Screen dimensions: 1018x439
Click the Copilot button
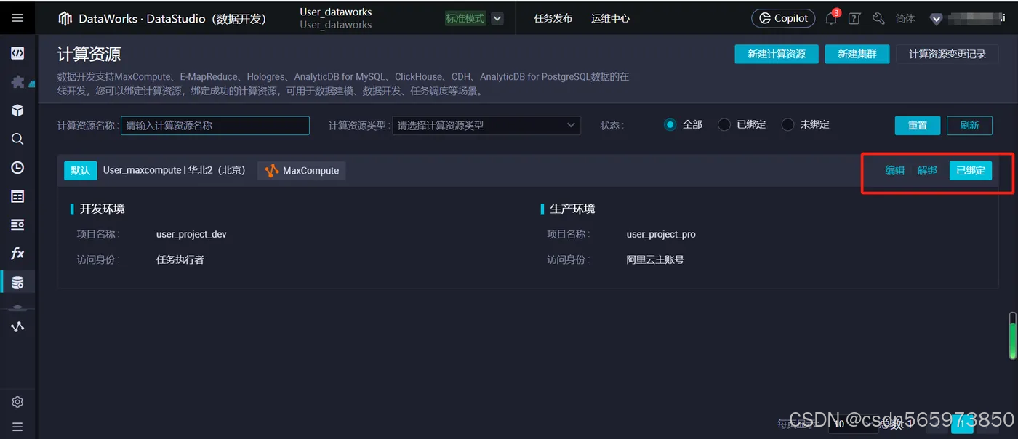coord(783,18)
